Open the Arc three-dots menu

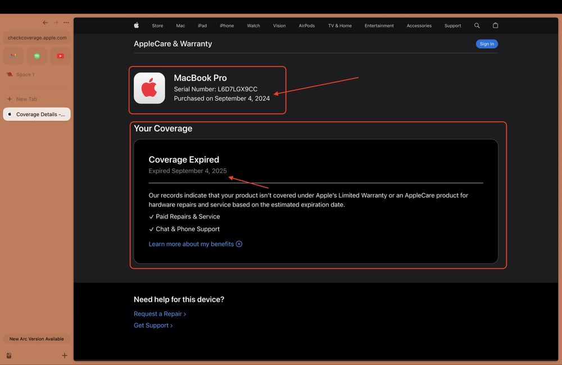coord(66,22)
